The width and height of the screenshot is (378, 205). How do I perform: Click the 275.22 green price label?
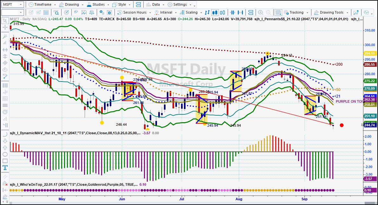tap(369, 81)
